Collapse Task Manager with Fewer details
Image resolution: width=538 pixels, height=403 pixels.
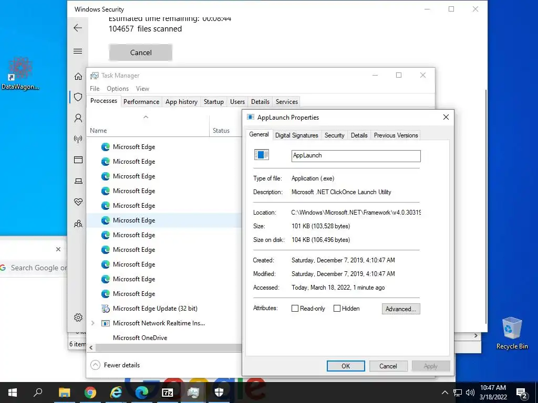(115, 365)
